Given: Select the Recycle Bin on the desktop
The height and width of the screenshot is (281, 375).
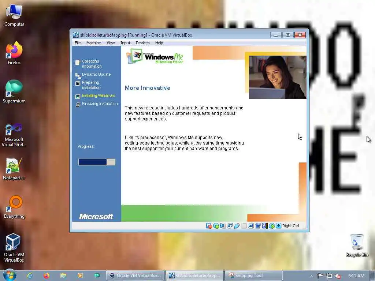Looking at the screenshot, I should pos(357,246).
